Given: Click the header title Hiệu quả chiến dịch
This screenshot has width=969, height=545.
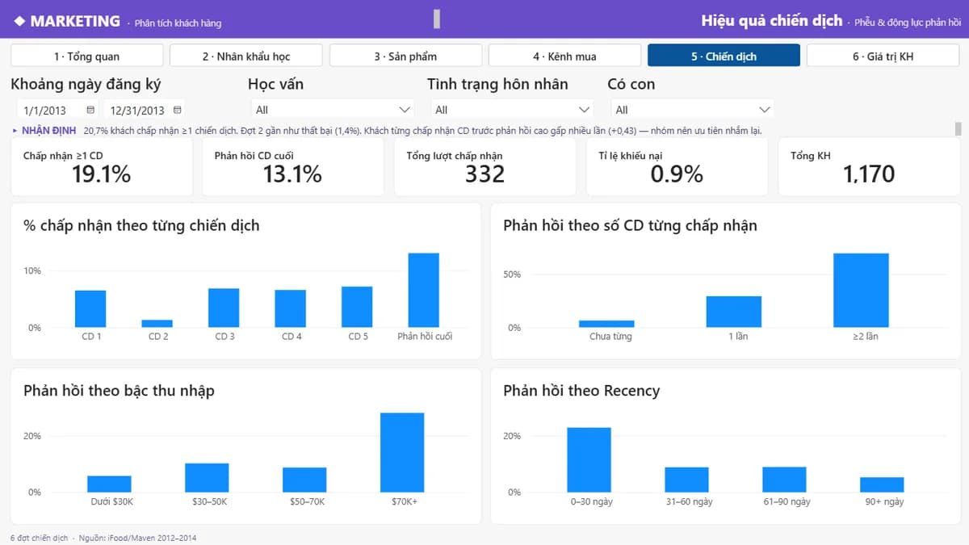Looking at the screenshot, I should pyautogui.click(x=771, y=21).
